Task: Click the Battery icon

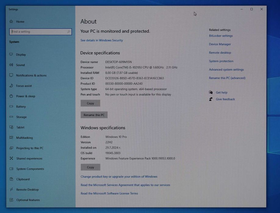Action: [11, 106]
